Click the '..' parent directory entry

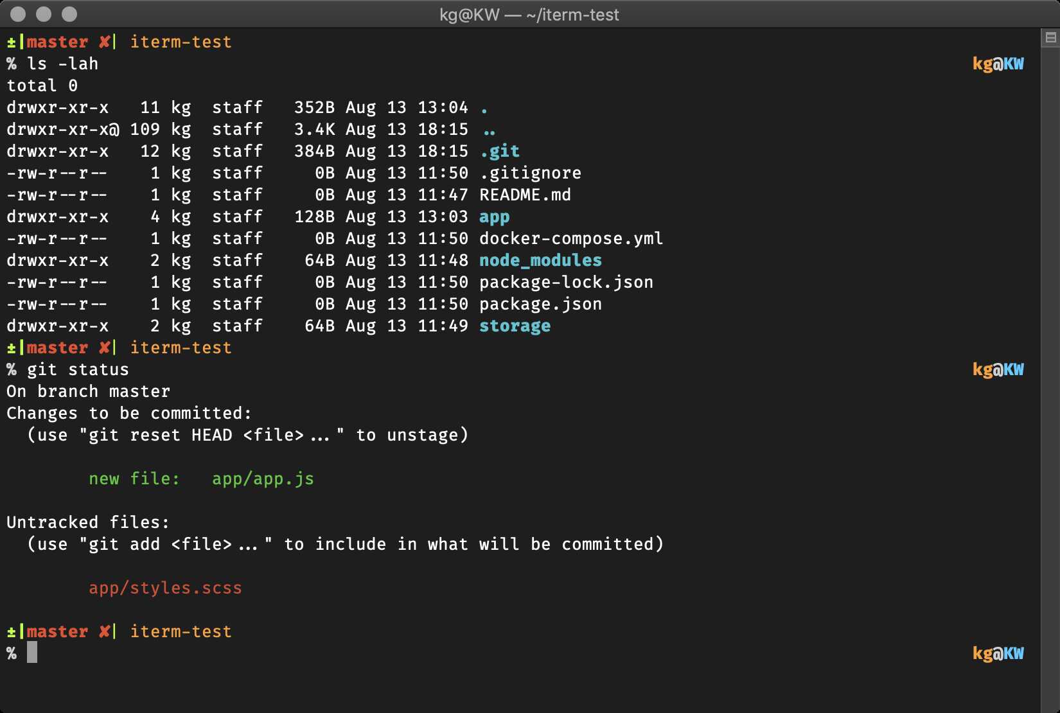point(490,132)
